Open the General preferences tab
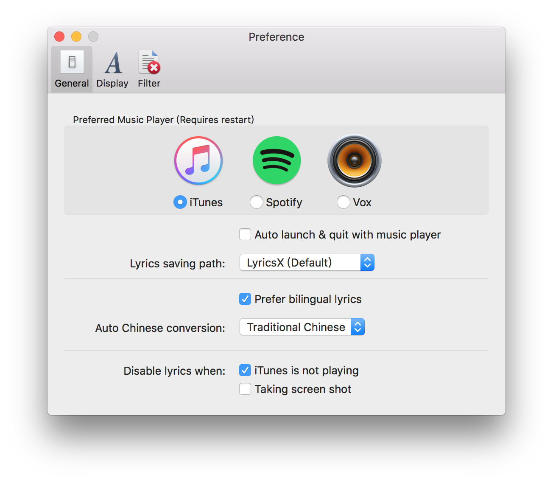The width and height of the screenshot is (553, 483). (72, 69)
